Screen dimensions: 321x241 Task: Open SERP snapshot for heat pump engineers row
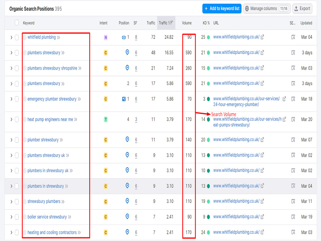293,119
